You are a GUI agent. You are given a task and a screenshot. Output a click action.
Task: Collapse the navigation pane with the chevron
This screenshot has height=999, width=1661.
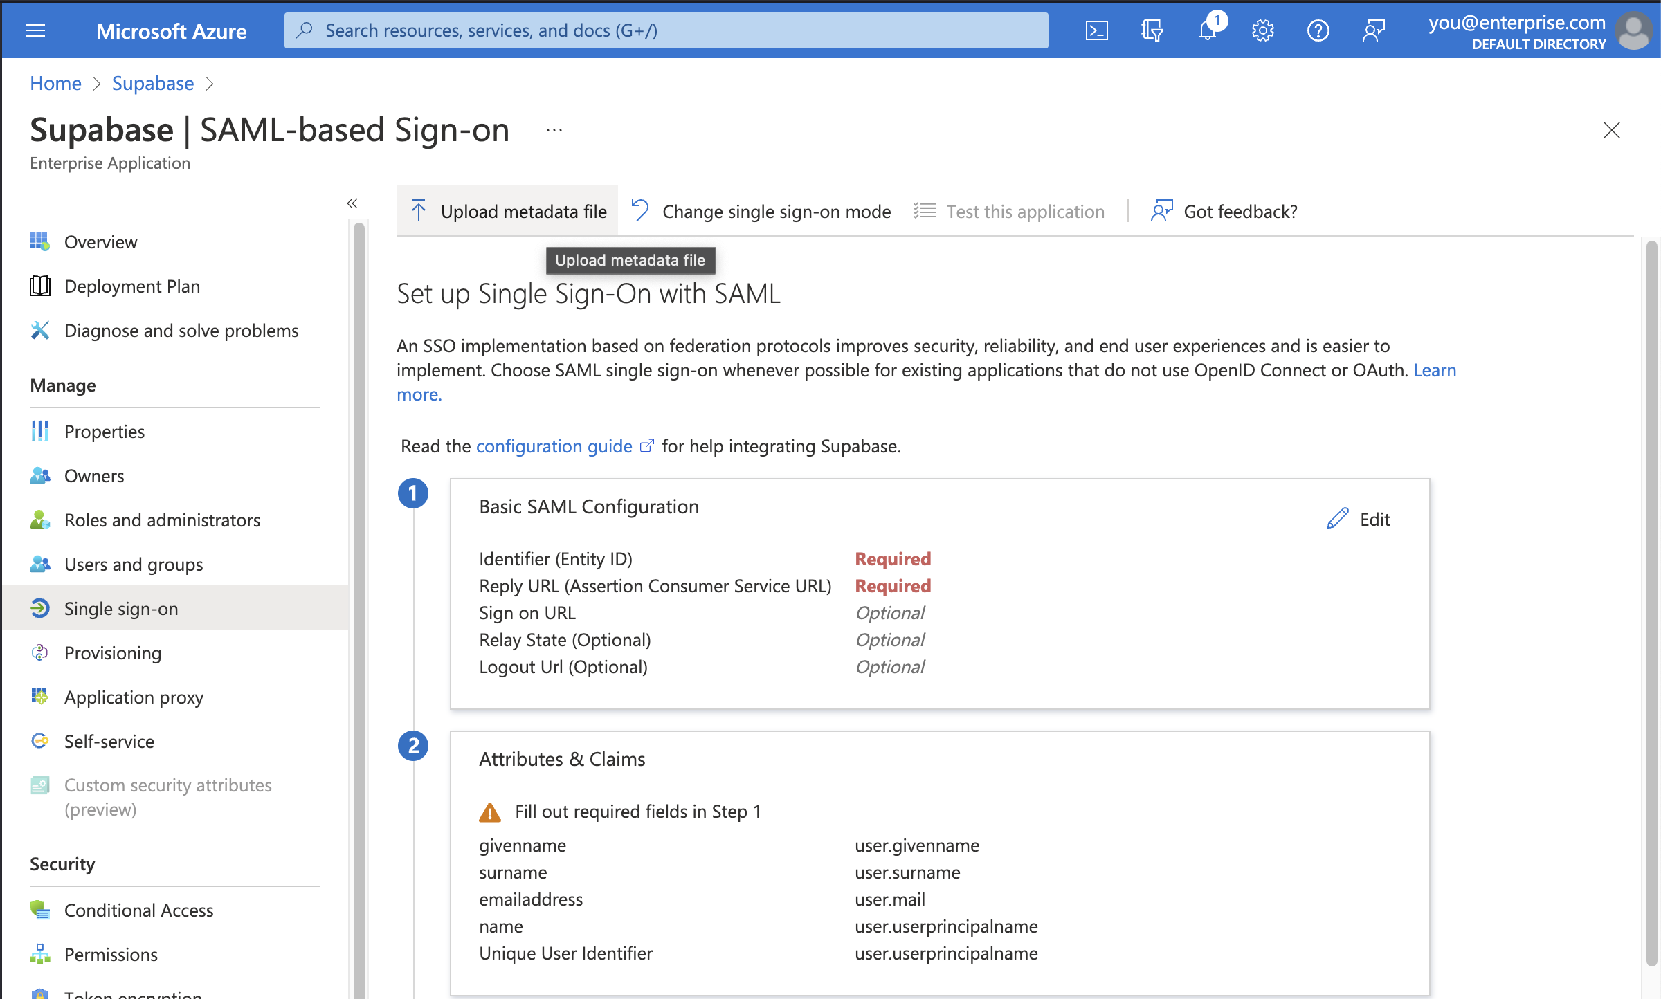tap(352, 203)
